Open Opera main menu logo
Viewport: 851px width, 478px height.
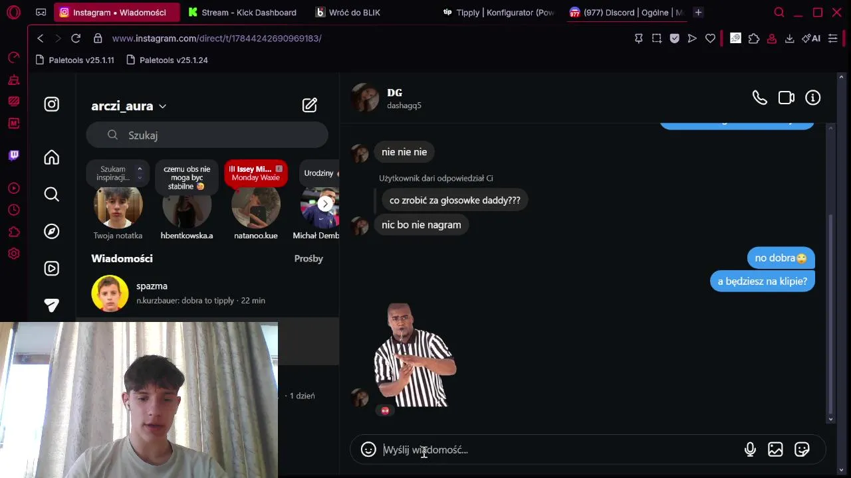coord(13,12)
